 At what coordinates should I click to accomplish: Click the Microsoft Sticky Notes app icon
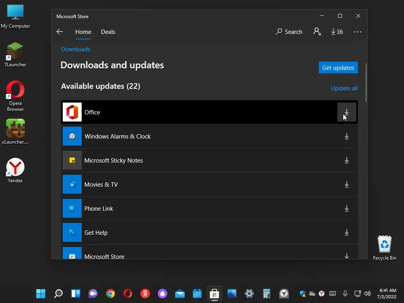point(72,160)
